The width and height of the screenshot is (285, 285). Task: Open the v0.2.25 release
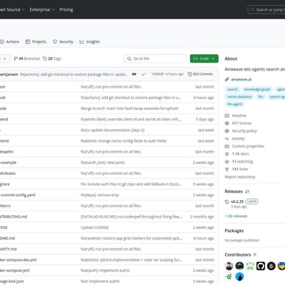pos(237,202)
